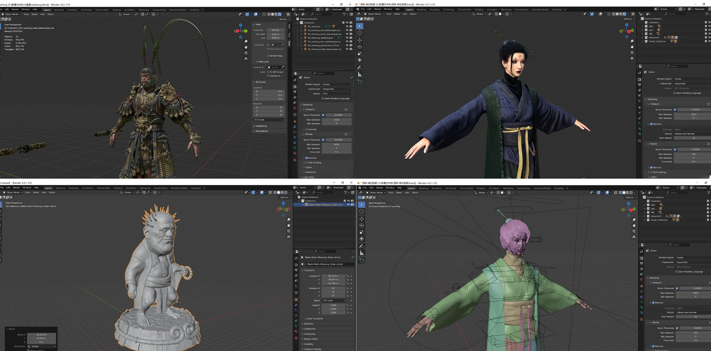Enable Open Shading Language in the top-left window
The width and height of the screenshot is (711, 351).
(323, 99)
